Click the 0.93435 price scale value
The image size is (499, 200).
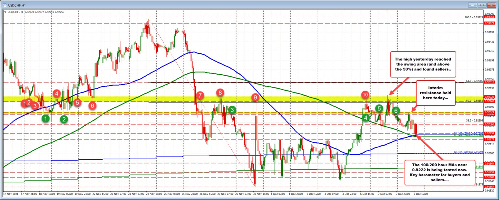[489, 42]
